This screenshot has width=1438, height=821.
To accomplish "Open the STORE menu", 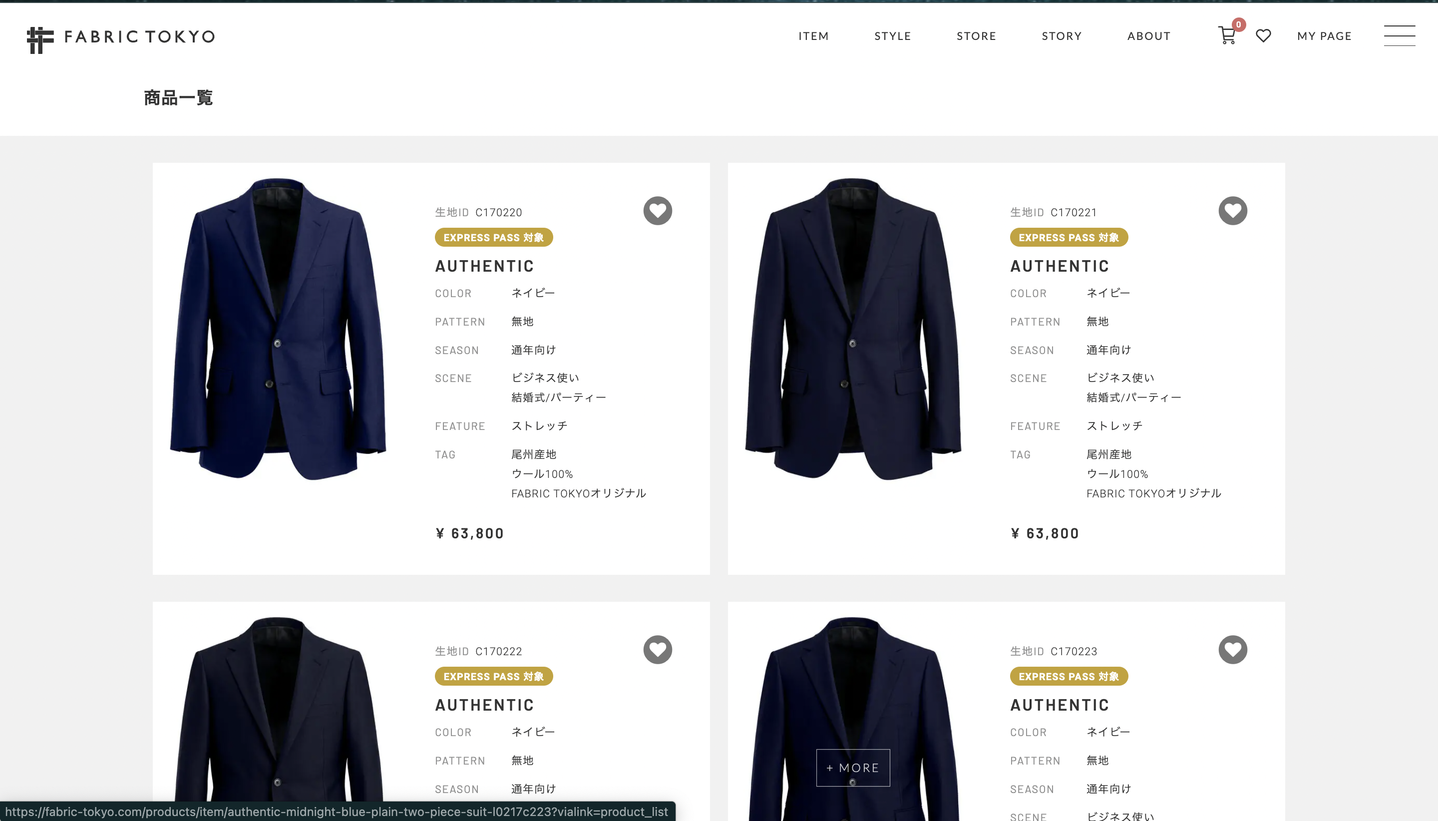I will pos(976,36).
